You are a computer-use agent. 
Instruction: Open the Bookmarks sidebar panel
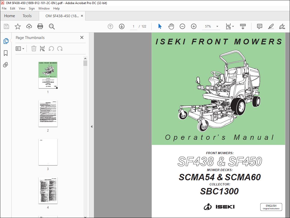[x=6, y=53]
